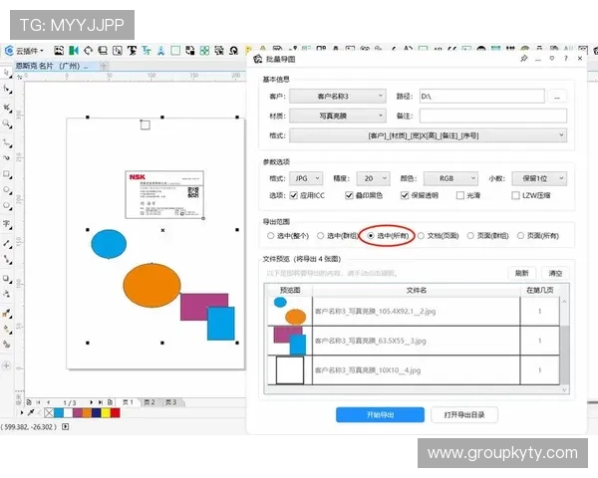Click the file preview list vertical scrollbar
Screen dimensions: 598x478
564,345
